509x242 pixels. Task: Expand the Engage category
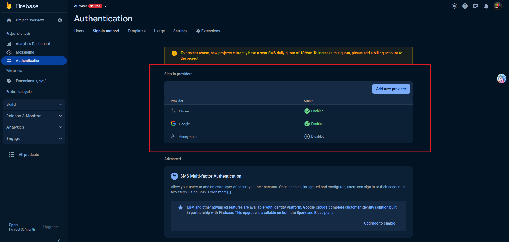pyautogui.click(x=34, y=139)
